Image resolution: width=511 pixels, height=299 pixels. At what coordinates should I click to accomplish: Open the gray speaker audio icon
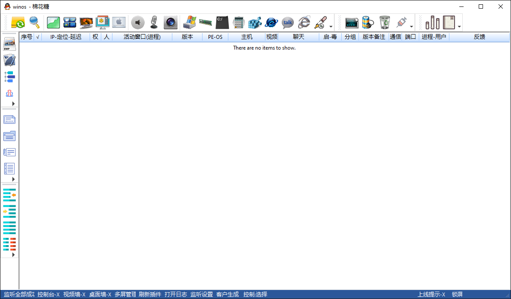(137, 22)
